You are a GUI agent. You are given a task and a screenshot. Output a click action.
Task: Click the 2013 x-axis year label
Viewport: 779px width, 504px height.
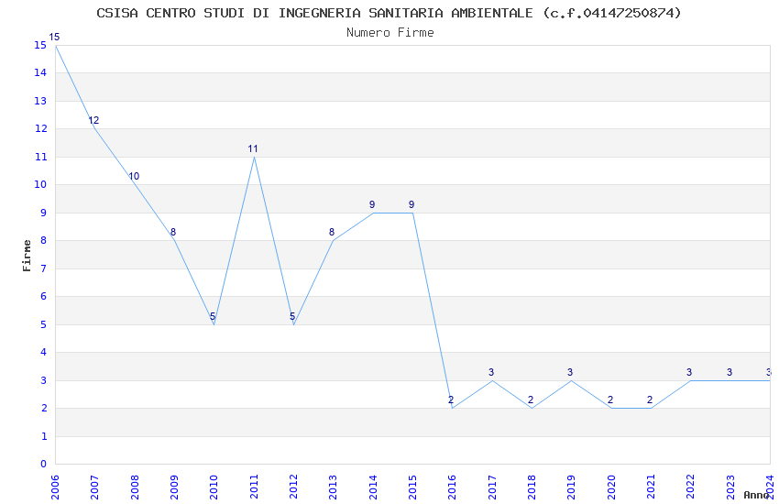click(333, 488)
